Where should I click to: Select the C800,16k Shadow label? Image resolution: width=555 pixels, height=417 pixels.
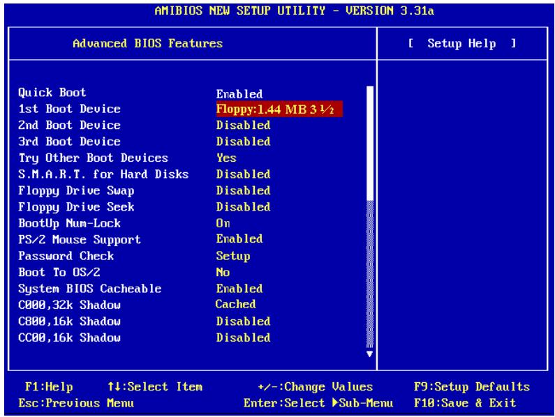click(69, 321)
